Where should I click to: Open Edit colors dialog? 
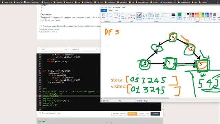(x=214, y=16)
